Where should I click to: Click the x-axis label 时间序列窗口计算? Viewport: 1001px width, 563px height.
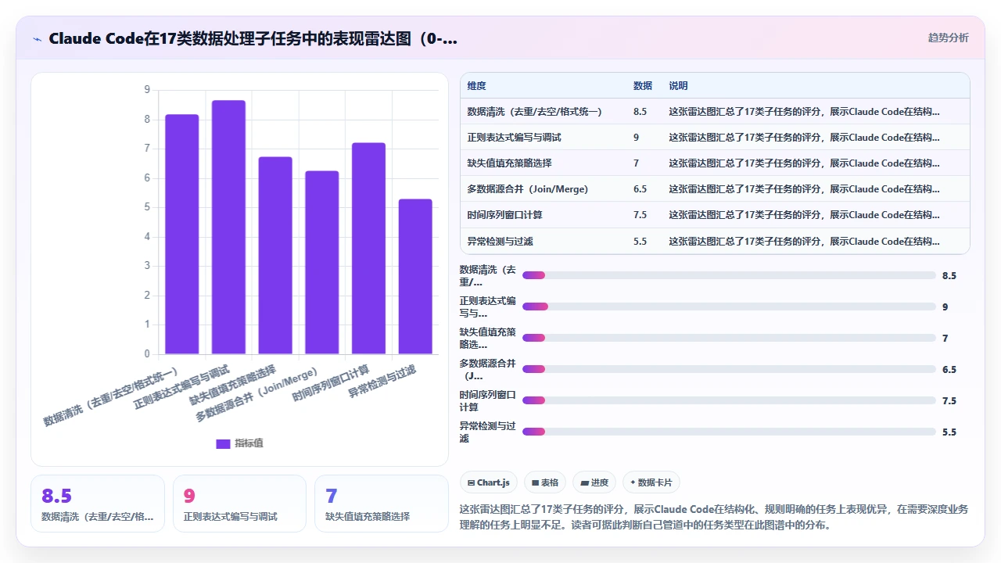click(331, 383)
